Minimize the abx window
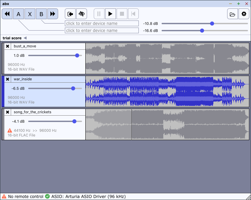The width and height of the screenshot is (251, 200). tap(231, 4)
